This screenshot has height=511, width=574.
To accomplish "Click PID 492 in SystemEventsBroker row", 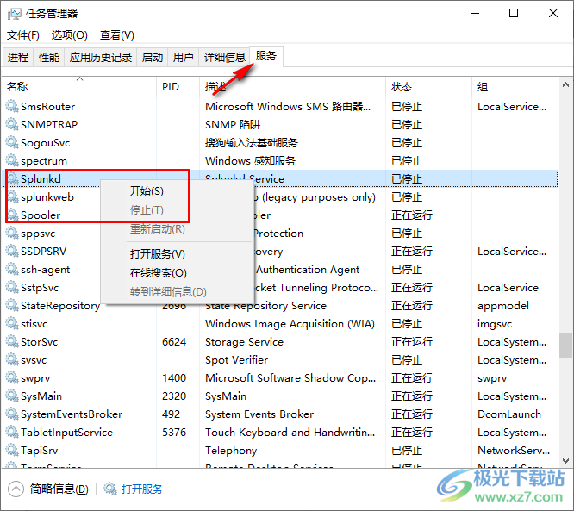I will (x=171, y=414).
